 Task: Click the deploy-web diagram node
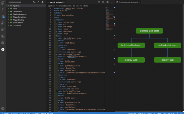pyautogui.click(x=131, y=60)
